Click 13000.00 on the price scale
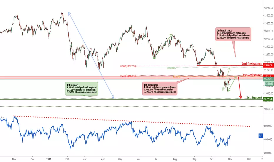Screen dimensions: 274x162 pyautogui.click(x=269, y=31)
